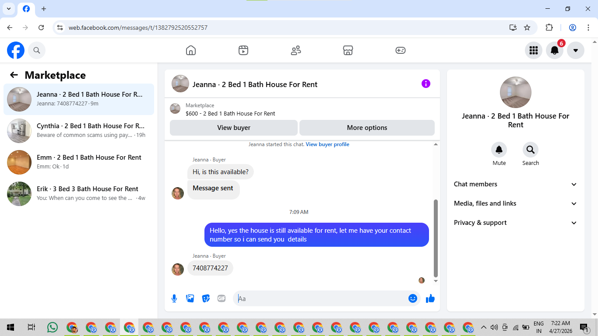Mute this conversation with the bell icon
Screen dimensions: 598x336
coord(499,150)
